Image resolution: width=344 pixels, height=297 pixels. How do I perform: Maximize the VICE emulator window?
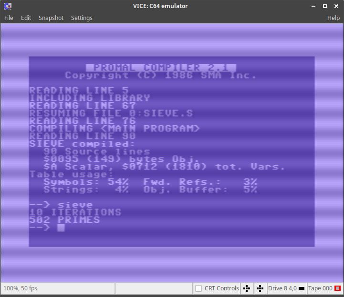tap(325, 6)
